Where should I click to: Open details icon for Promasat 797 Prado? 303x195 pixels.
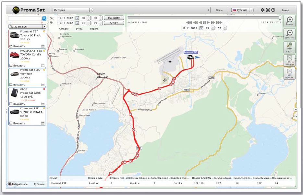(43, 46)
